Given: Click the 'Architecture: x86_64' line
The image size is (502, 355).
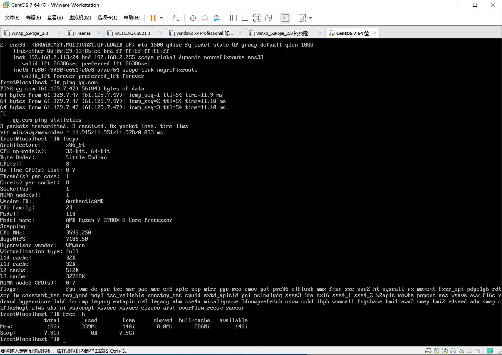Looking at the screenshot, I should [42, 145].
